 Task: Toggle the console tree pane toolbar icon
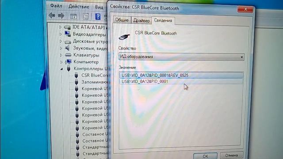[x=73, y=16]
